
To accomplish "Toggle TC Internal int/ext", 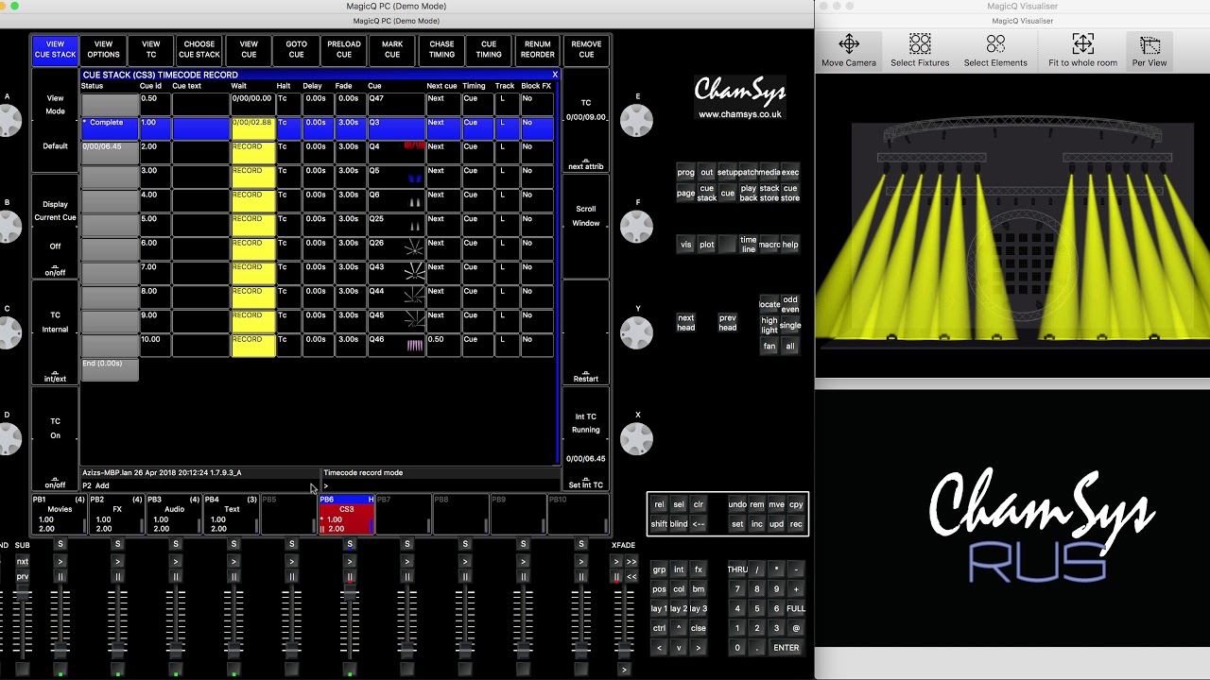I will 56,333.
